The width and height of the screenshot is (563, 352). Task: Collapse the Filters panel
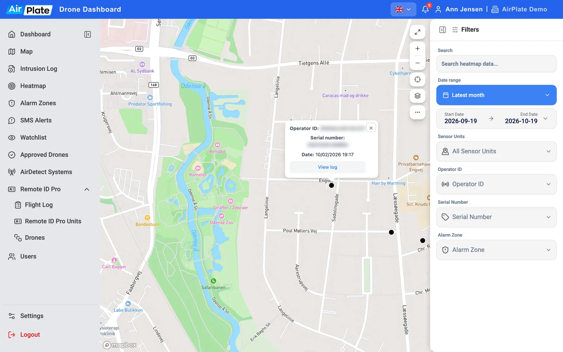coord(443,30)
